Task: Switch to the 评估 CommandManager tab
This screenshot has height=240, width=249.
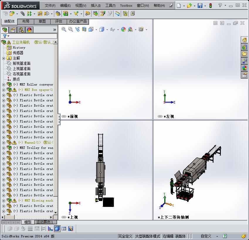Action: 59,21
